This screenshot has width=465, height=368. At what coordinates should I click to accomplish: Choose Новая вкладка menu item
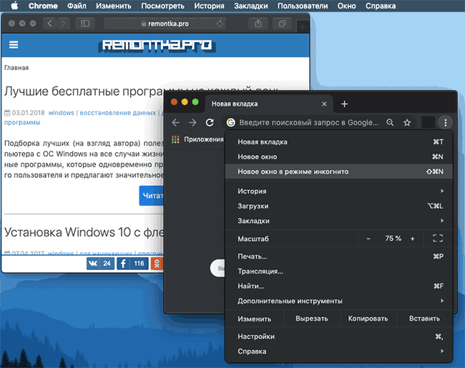[339, 142]
